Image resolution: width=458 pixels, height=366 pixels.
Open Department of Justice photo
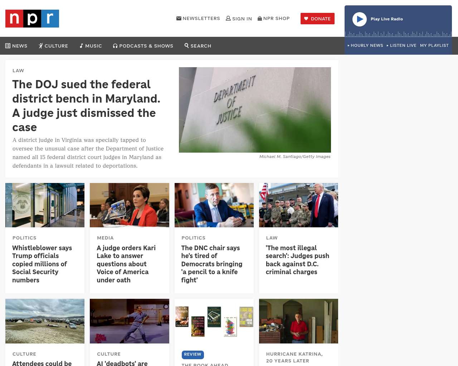tap(255, 110)
